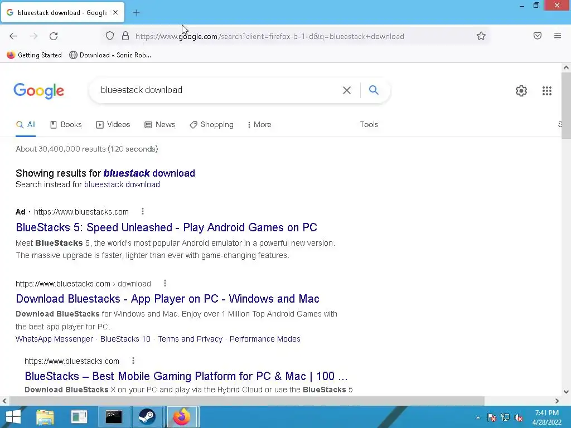Open BlueStacks Best Mobile Gaming Platform result
The height and width of the screenshot is (428, 571).
(186, 376)
